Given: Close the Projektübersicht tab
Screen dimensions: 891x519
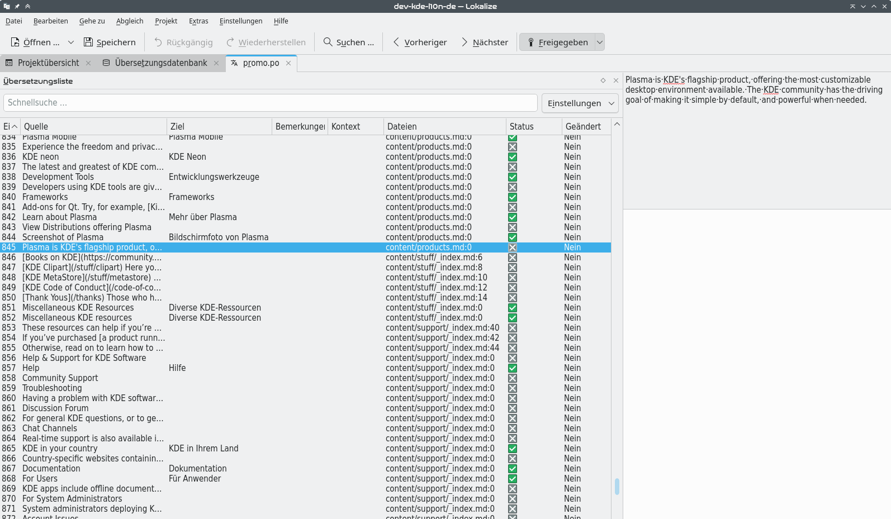Looking at the screenshot, I should 88,63.
